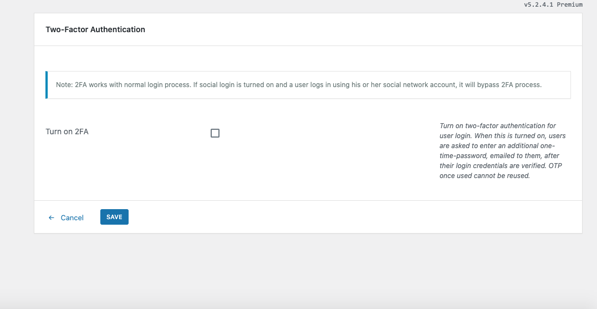The image size is (597, 309).
Task: Click the blue SAVE button
Action: tap(114, 217)
